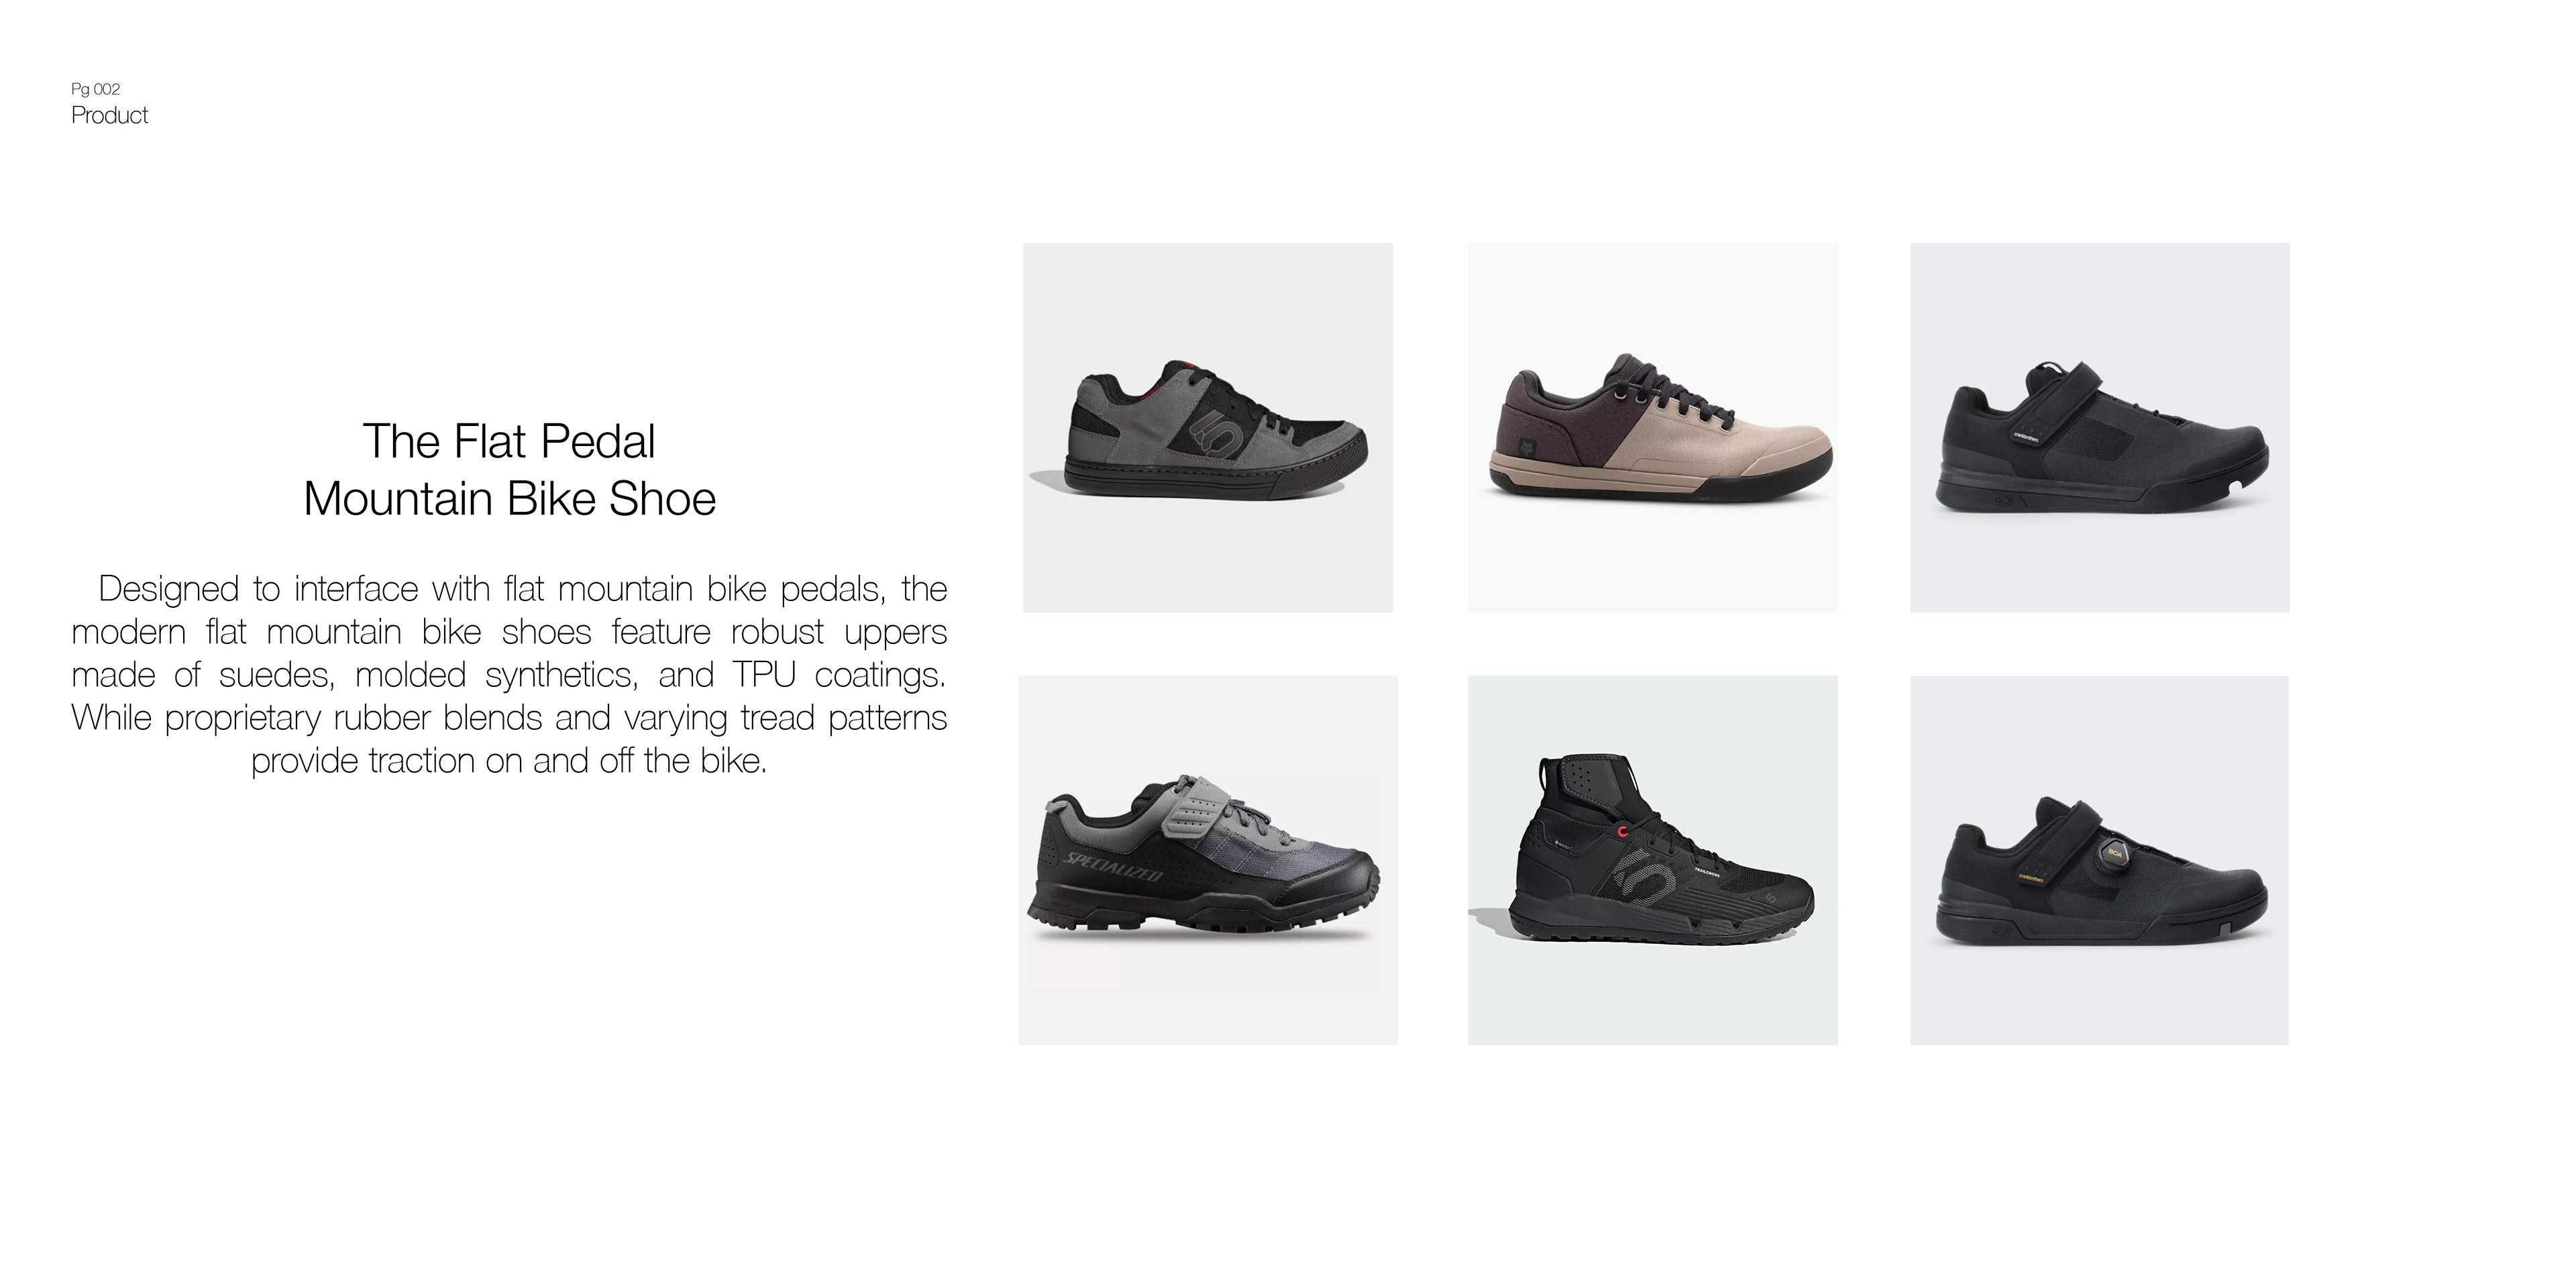Click 'The Flat Pedal Mountain Bike Shoe' heading
The image size is (2576, 1288).
point(510,470)
